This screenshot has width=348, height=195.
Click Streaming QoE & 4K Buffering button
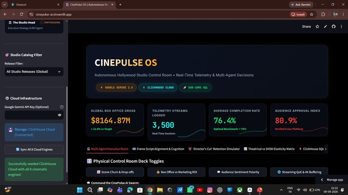tap(299, 172)
